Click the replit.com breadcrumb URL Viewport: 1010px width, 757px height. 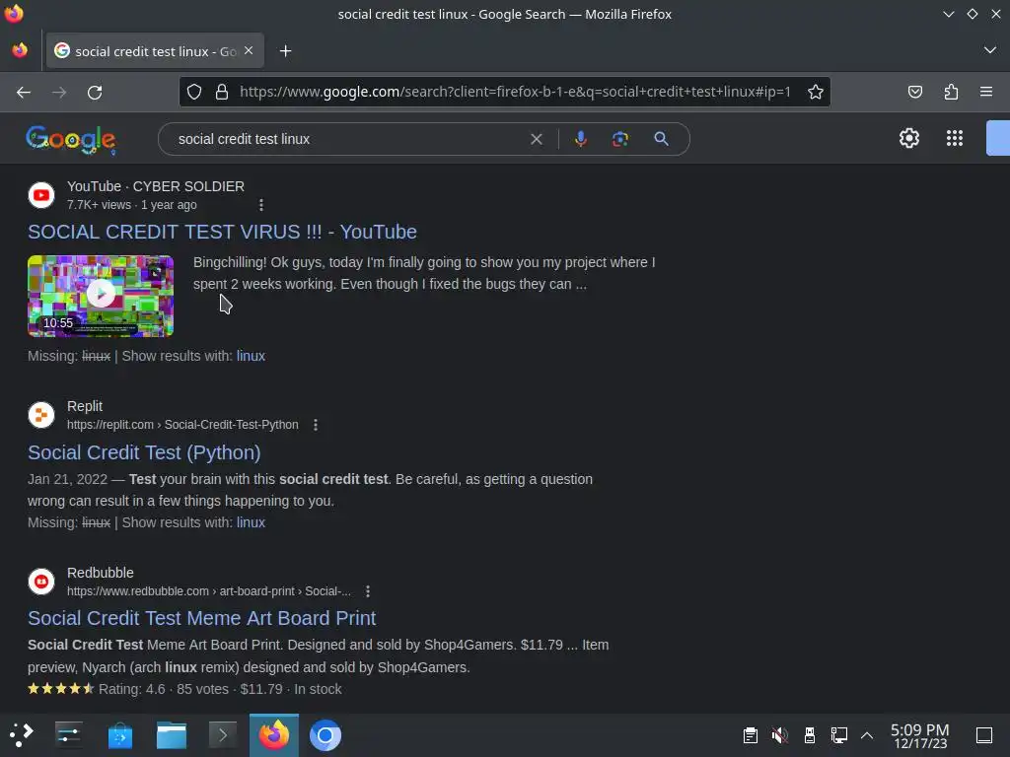pyautogui.click(x=182, y=425)
